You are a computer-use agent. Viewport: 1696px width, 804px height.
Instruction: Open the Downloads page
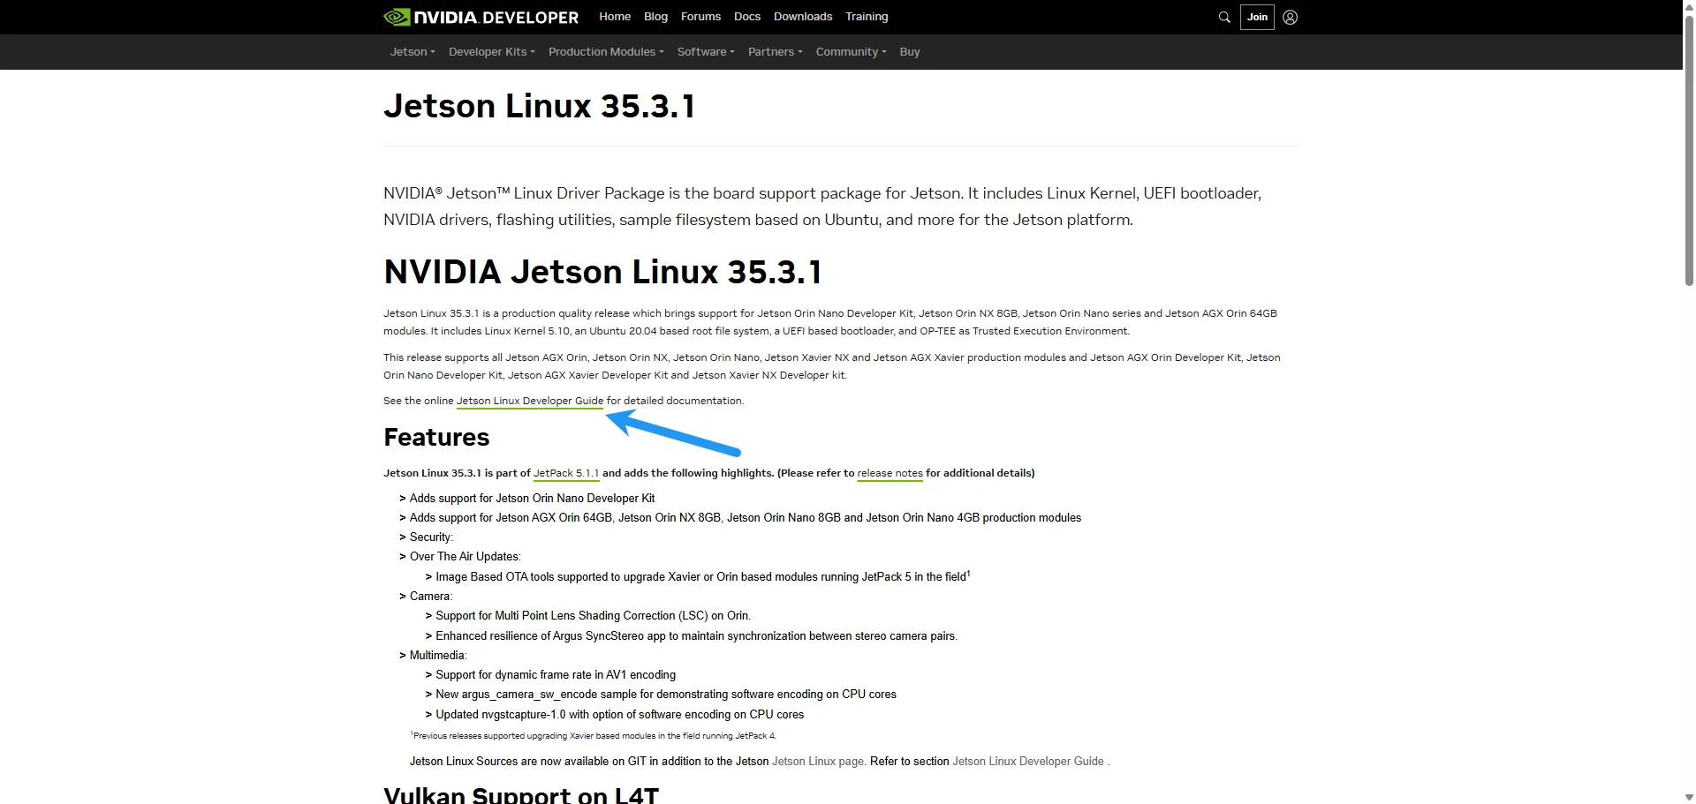(x=803, y=17)
